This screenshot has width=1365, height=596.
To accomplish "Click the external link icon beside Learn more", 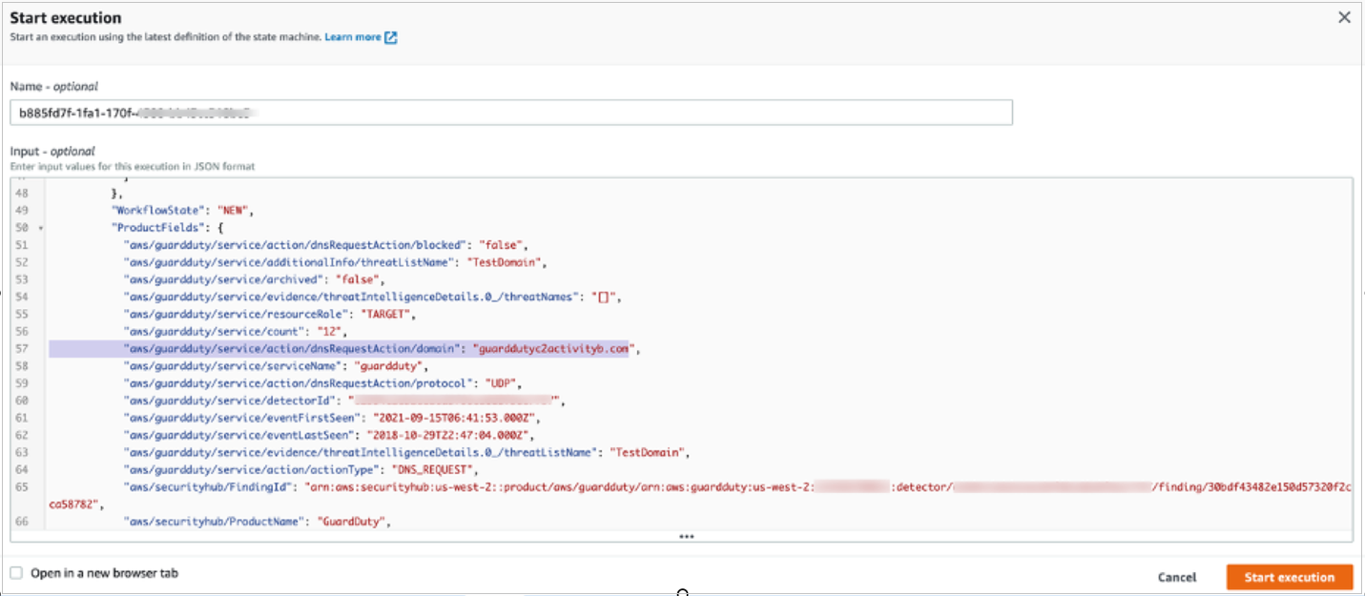I will point(390,38).
